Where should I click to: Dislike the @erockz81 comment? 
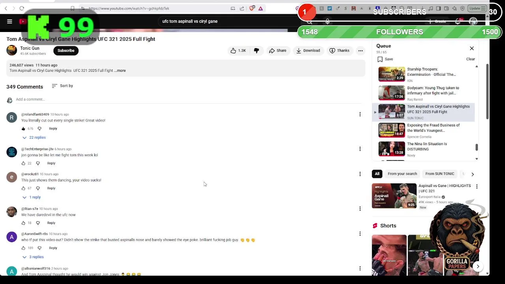pos(38,188)
